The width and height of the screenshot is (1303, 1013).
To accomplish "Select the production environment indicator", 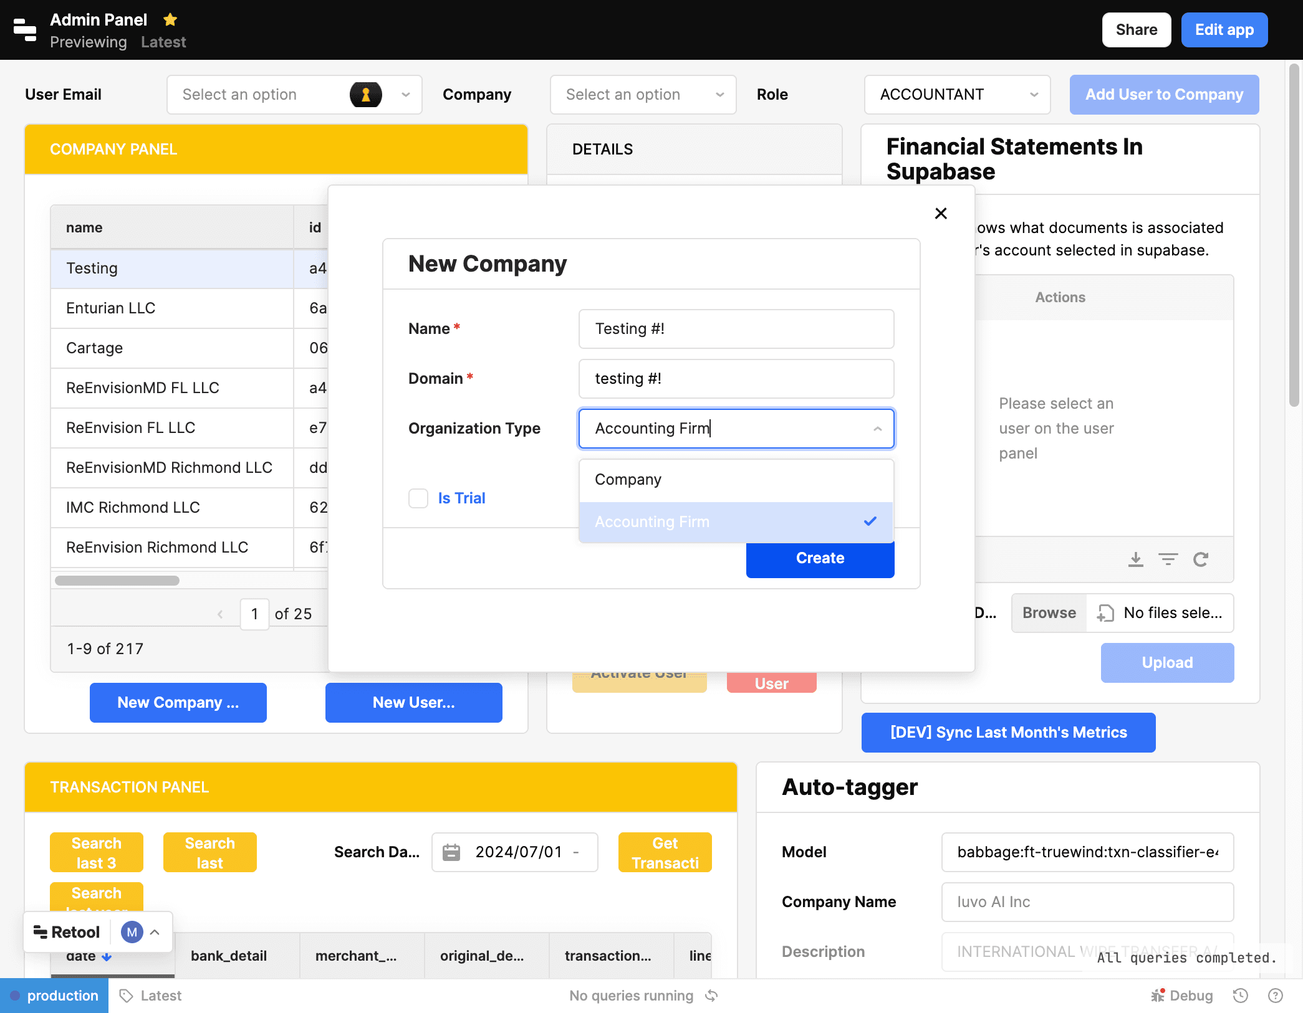I will pos(54,995).
